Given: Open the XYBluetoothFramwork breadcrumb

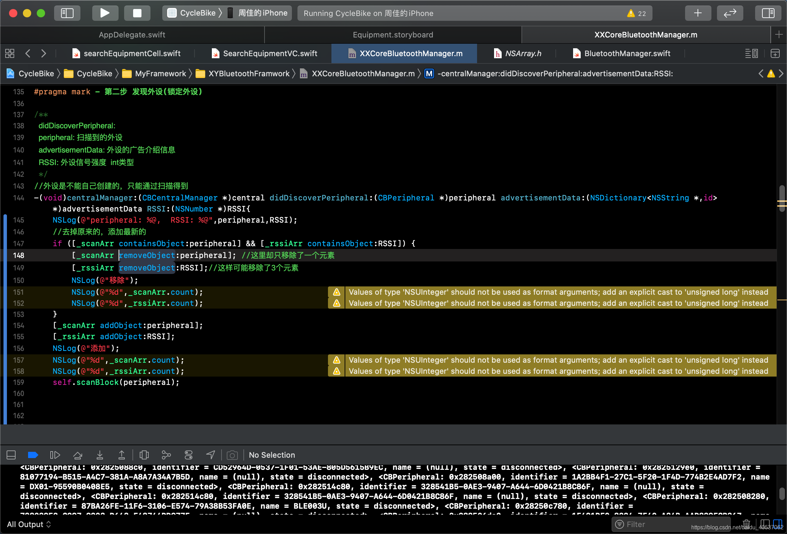Looking at the screenshot, I should click(x=243, y=74).
